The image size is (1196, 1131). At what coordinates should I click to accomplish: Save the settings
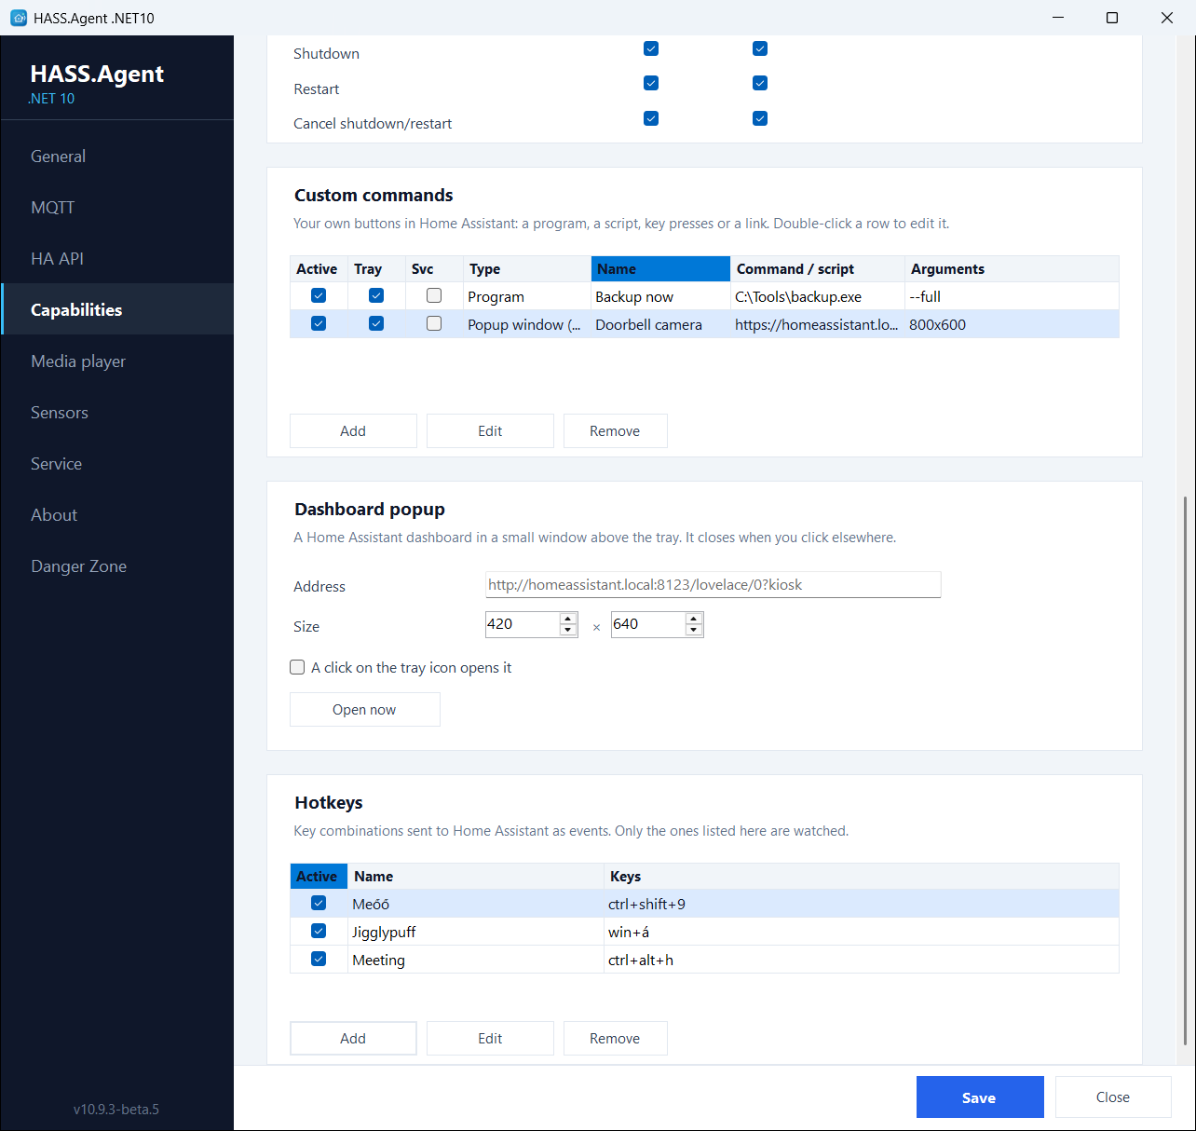[980, 1097]
